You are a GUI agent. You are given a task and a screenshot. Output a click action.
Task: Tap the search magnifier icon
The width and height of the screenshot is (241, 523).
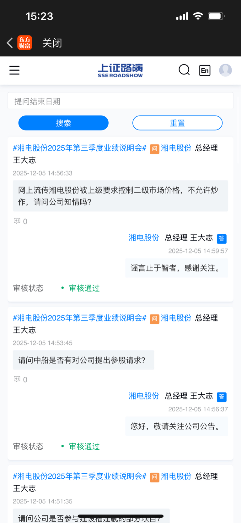[184, 70]
